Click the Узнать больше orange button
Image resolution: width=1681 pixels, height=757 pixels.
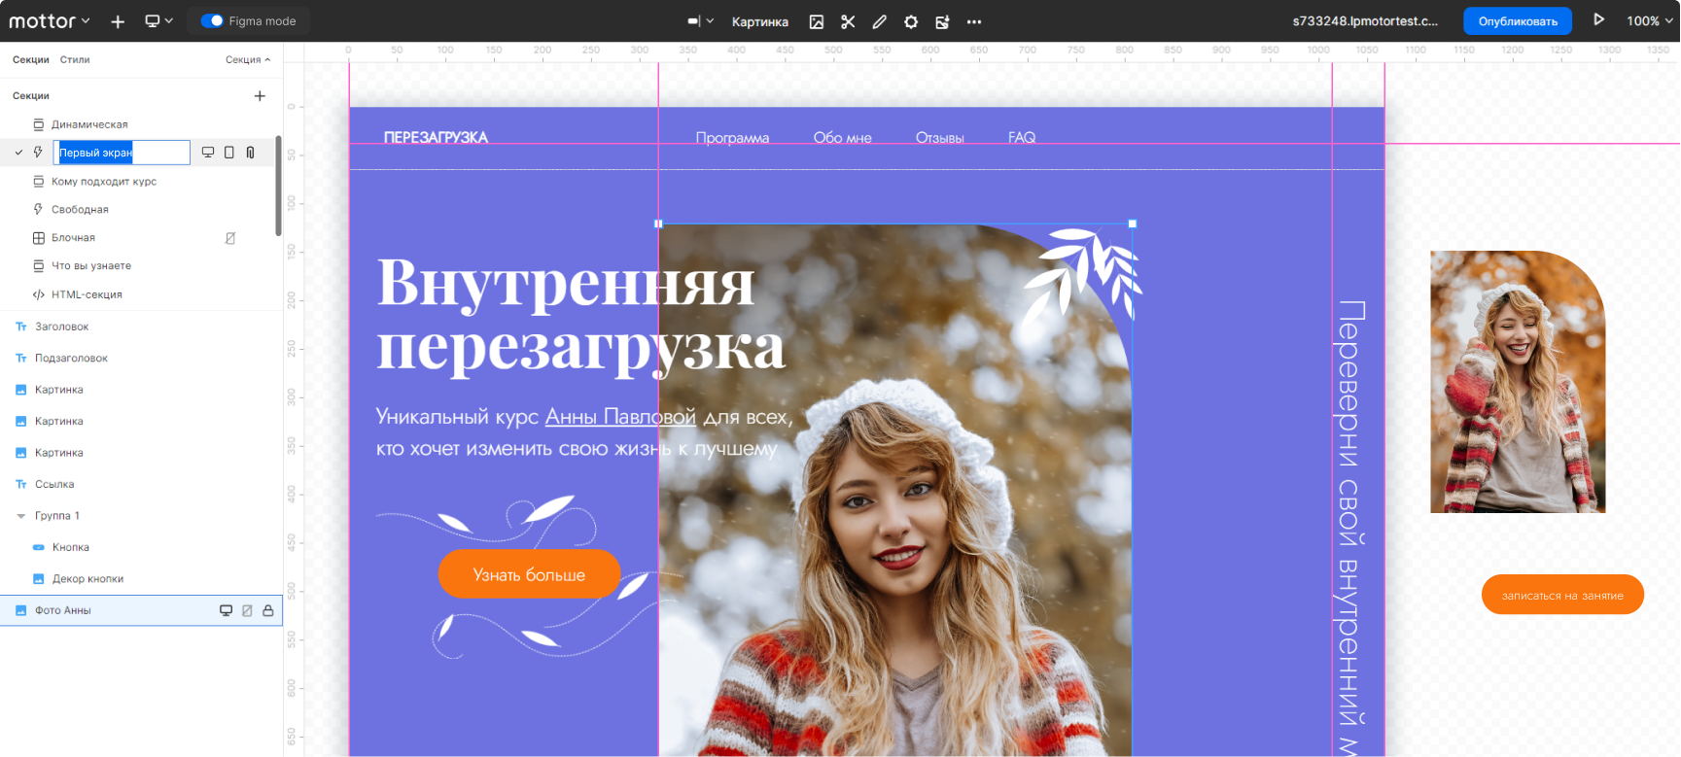coord(529,574)
